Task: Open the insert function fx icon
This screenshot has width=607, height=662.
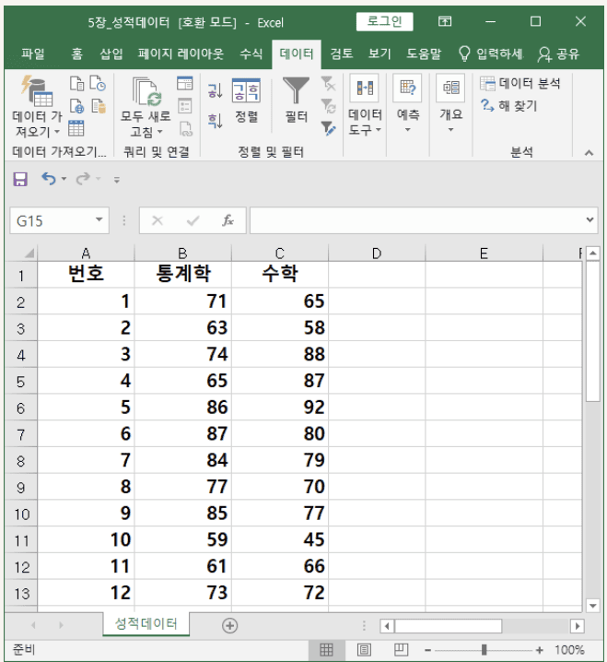Action: tap(228, 221)
